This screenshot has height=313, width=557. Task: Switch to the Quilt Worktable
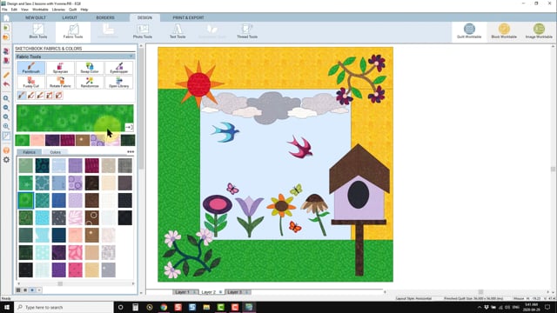[x=469, y=31]
